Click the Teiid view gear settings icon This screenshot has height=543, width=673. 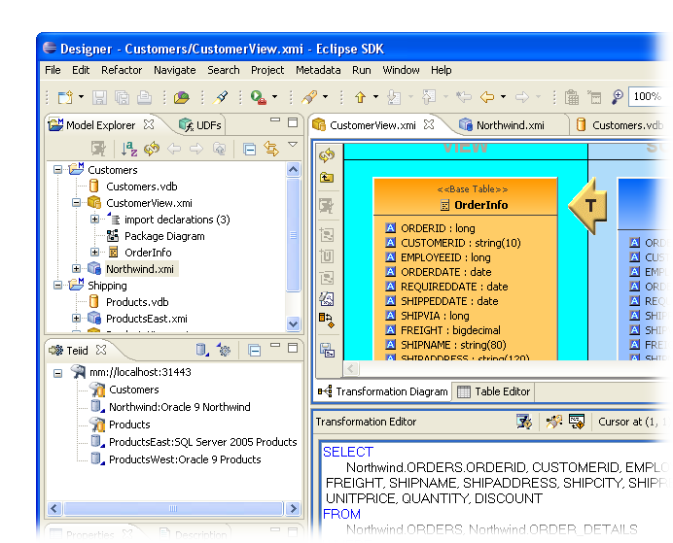coord(224,350)
